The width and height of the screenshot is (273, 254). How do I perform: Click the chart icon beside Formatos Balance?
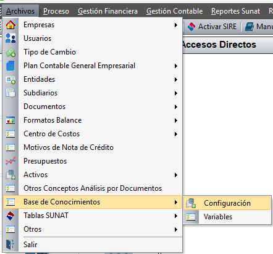10,120
